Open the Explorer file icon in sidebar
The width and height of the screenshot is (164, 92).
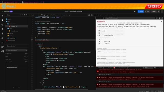2,20
